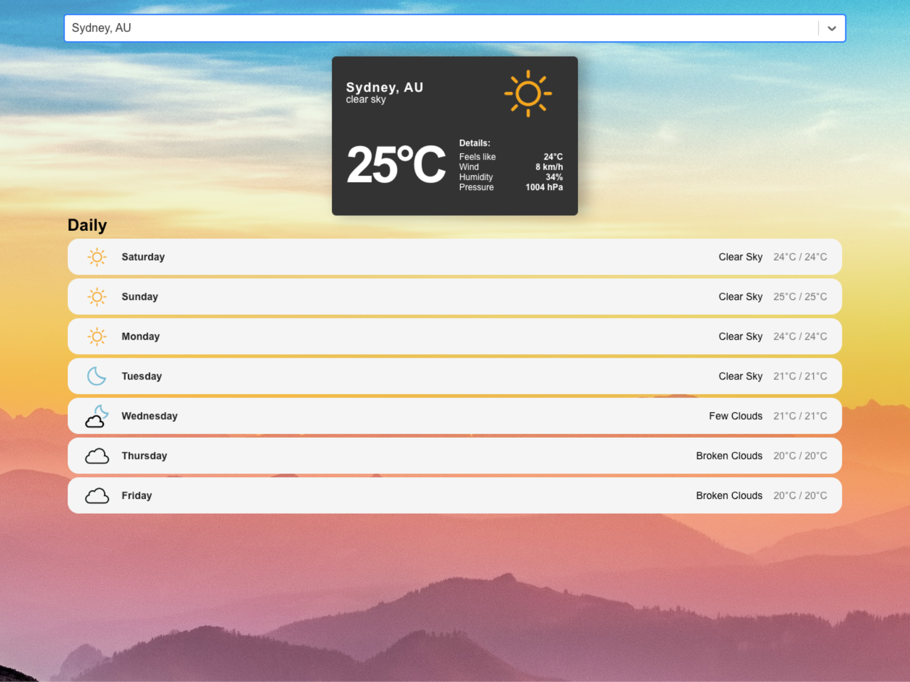Click the Sydney, AU search input field

coord(412,28)
